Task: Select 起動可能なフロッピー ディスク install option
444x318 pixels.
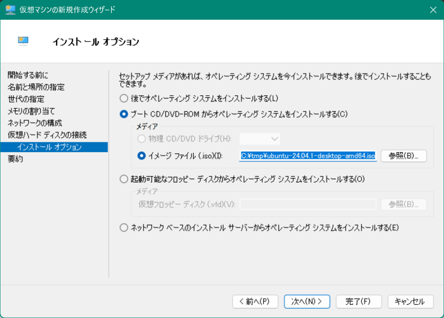Action: [x=124, y=178]
